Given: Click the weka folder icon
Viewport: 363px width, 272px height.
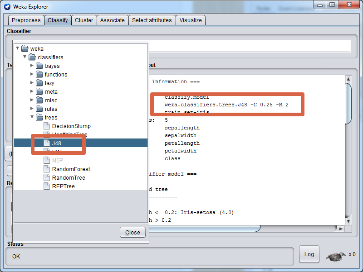Looking at the screenshot, I should click(25, 48).
